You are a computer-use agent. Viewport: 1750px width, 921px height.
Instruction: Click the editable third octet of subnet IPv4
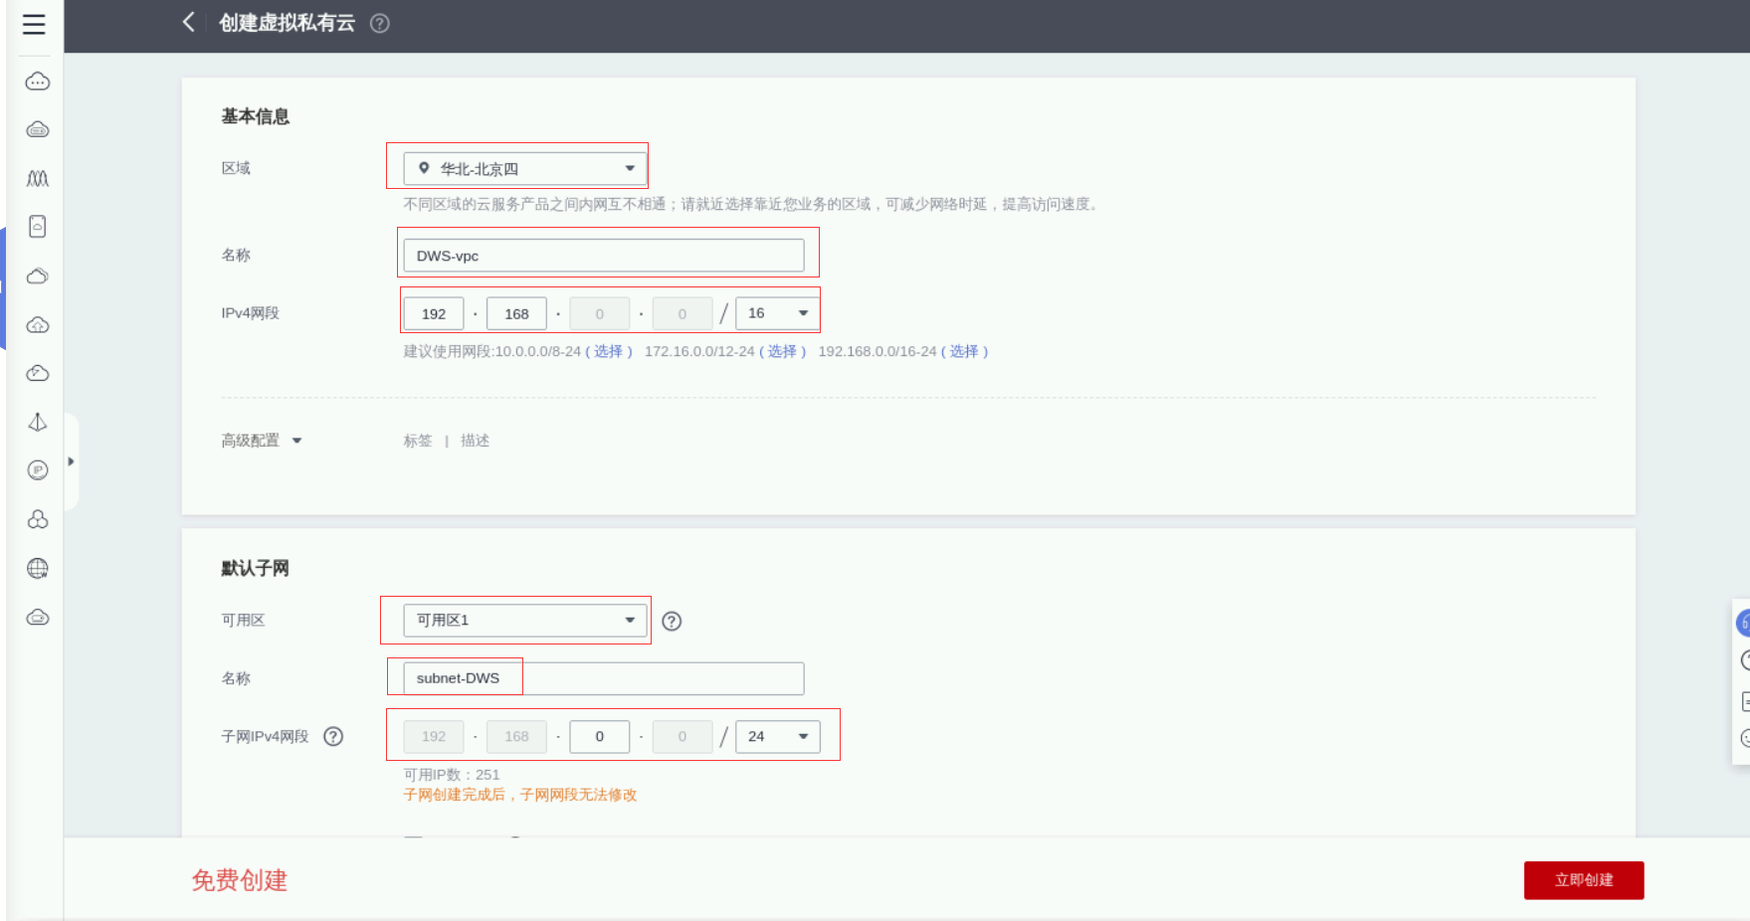(x=600, y=736)
